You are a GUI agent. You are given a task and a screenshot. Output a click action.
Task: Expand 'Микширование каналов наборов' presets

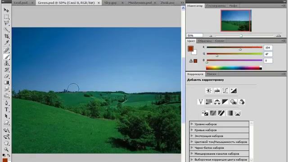point(192,153)
